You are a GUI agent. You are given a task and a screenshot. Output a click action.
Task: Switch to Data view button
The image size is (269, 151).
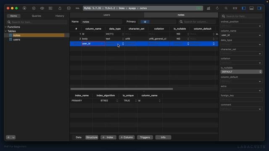pyautogui.click(x=79, y=137)
